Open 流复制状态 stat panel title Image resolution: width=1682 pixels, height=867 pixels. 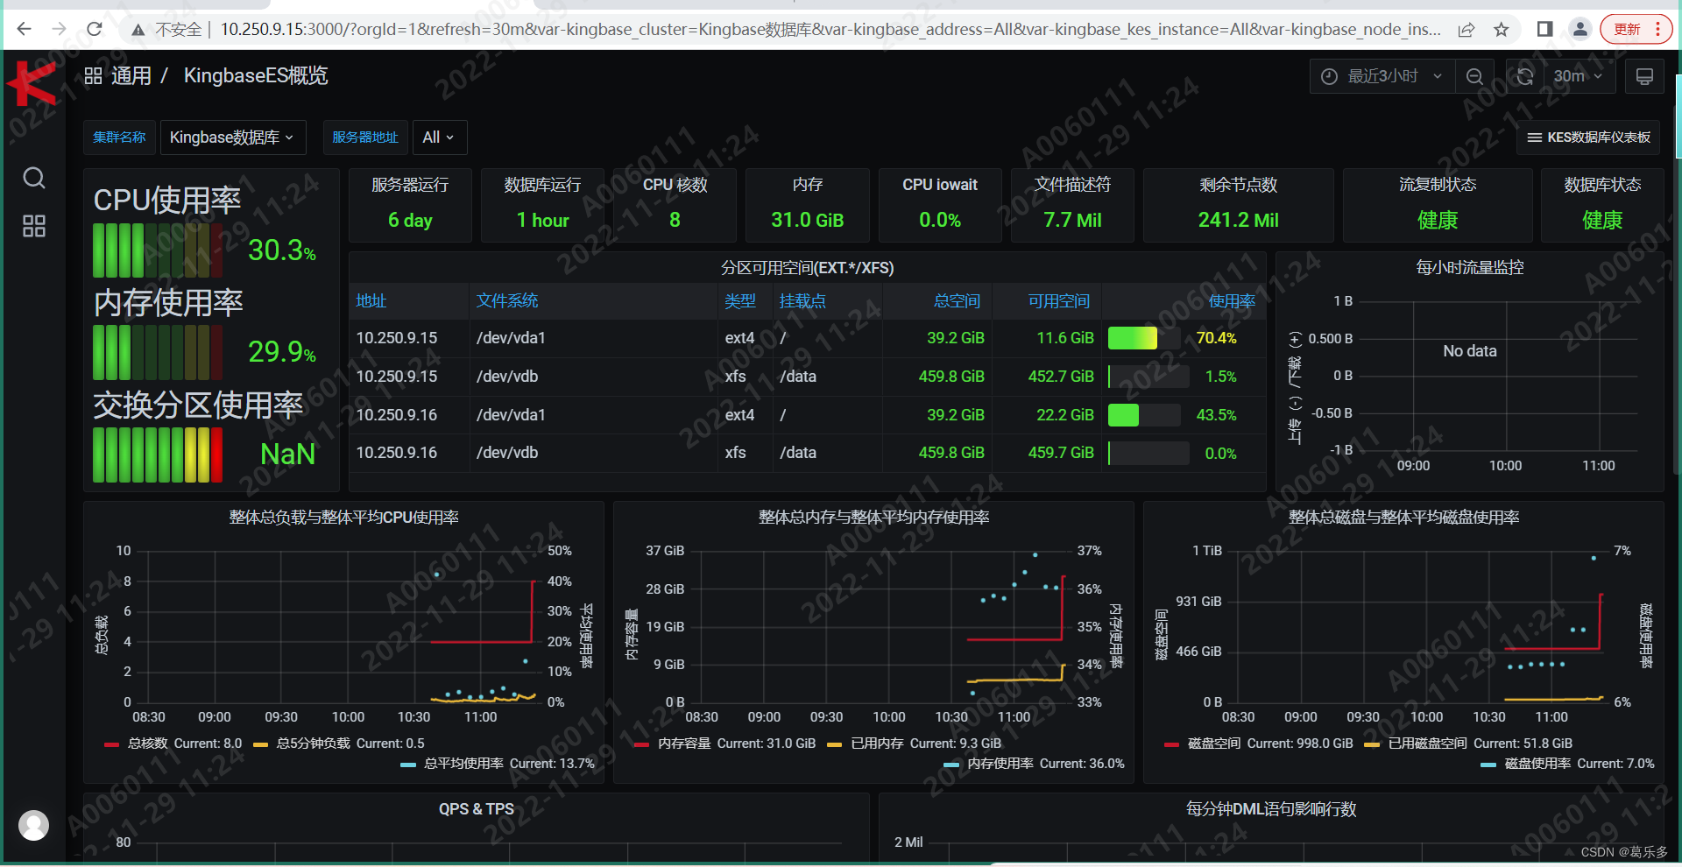(x=1438, y=185)
